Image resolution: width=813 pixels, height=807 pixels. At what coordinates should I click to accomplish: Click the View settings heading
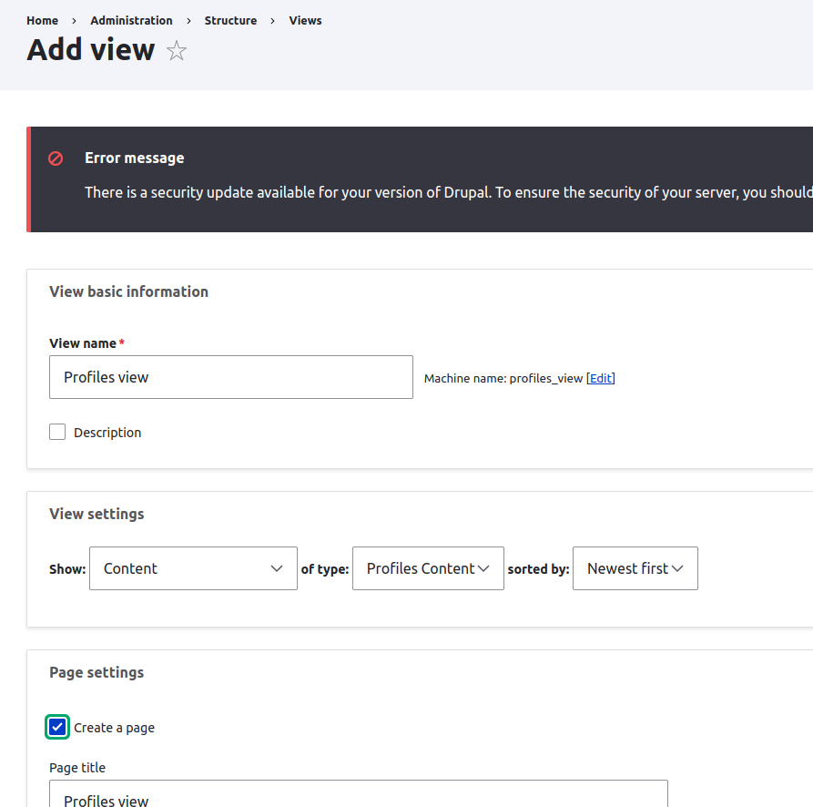pos(97,514)
